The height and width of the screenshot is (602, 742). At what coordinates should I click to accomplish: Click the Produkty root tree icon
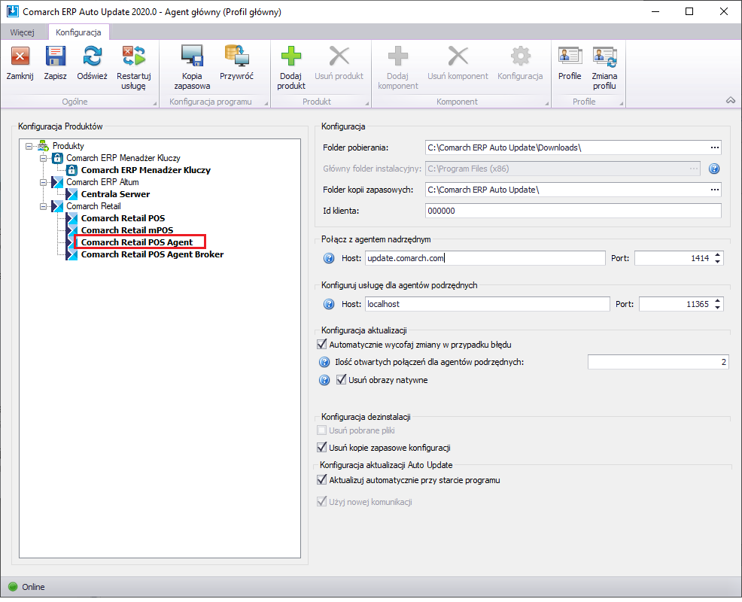(44, 146)
